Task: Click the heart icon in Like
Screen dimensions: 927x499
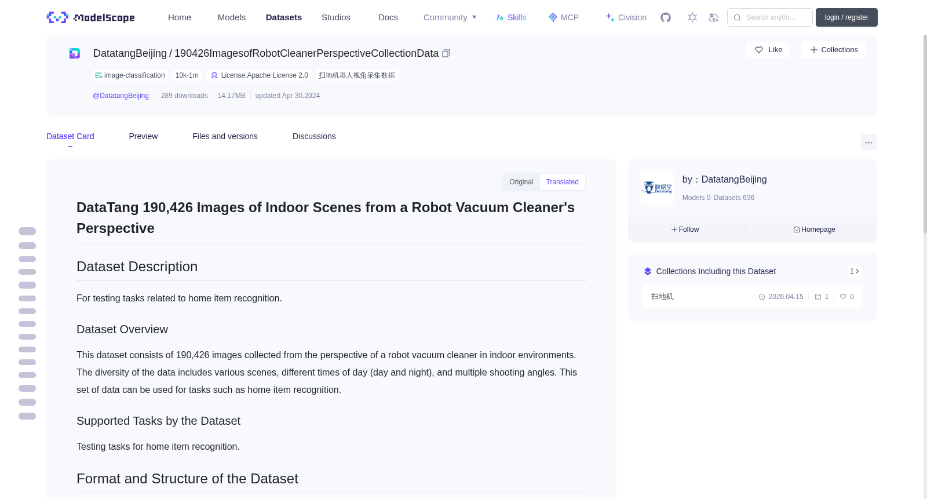Action: point(759,50)
